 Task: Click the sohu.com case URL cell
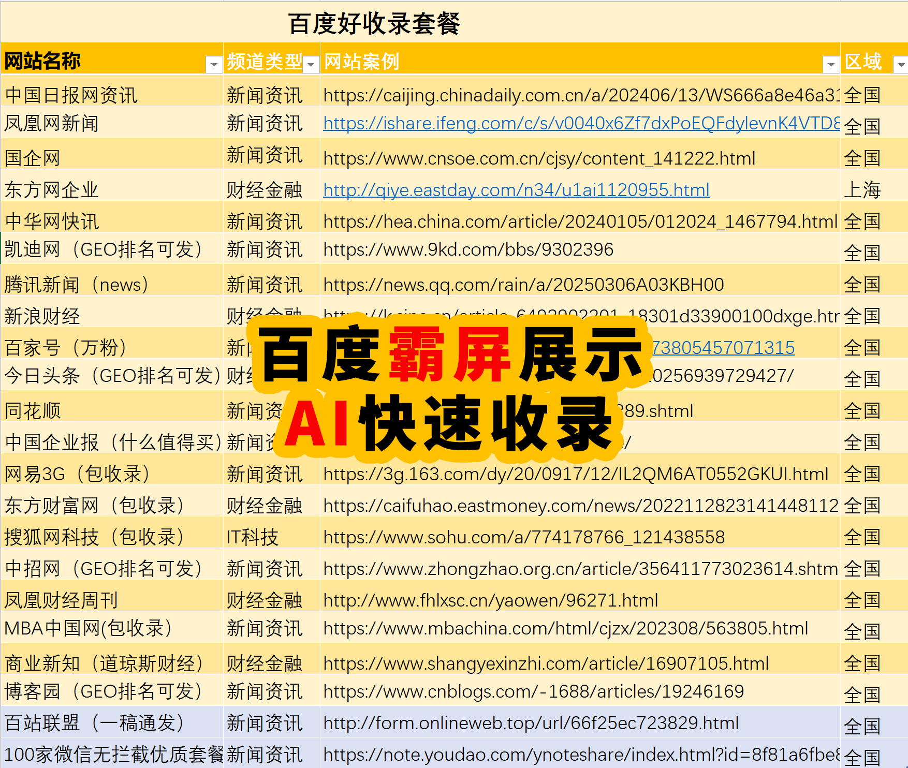pos(523,537)
